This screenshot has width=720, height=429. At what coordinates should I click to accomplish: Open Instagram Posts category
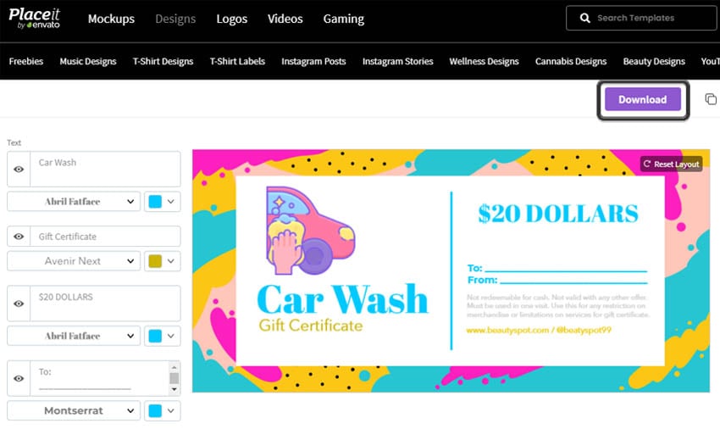point(313,61)
